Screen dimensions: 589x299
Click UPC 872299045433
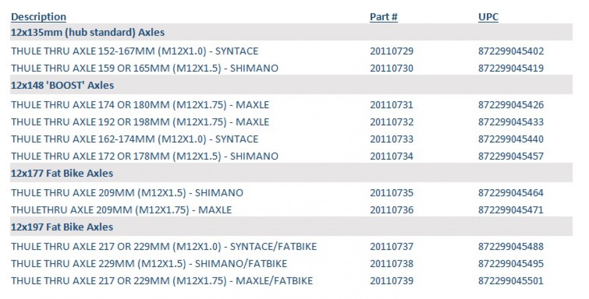coord(511,122)
